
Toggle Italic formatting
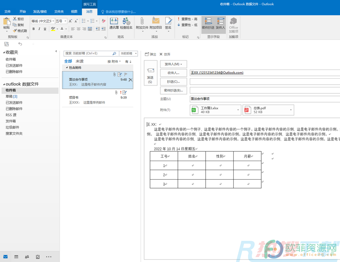39,29
